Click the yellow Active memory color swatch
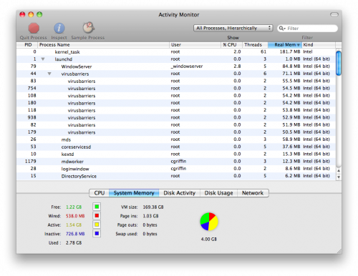Screen dimensions: 358x276 tap(97, 225)
